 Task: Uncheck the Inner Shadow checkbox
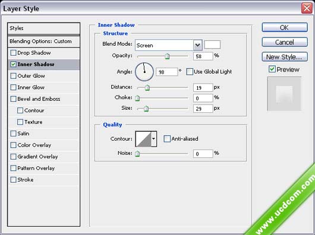[x=13, y=64]
